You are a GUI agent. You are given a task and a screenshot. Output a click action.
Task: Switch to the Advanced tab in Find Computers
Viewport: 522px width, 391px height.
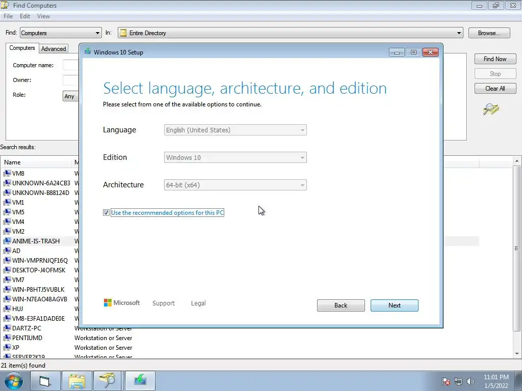(x=53, y=49)
